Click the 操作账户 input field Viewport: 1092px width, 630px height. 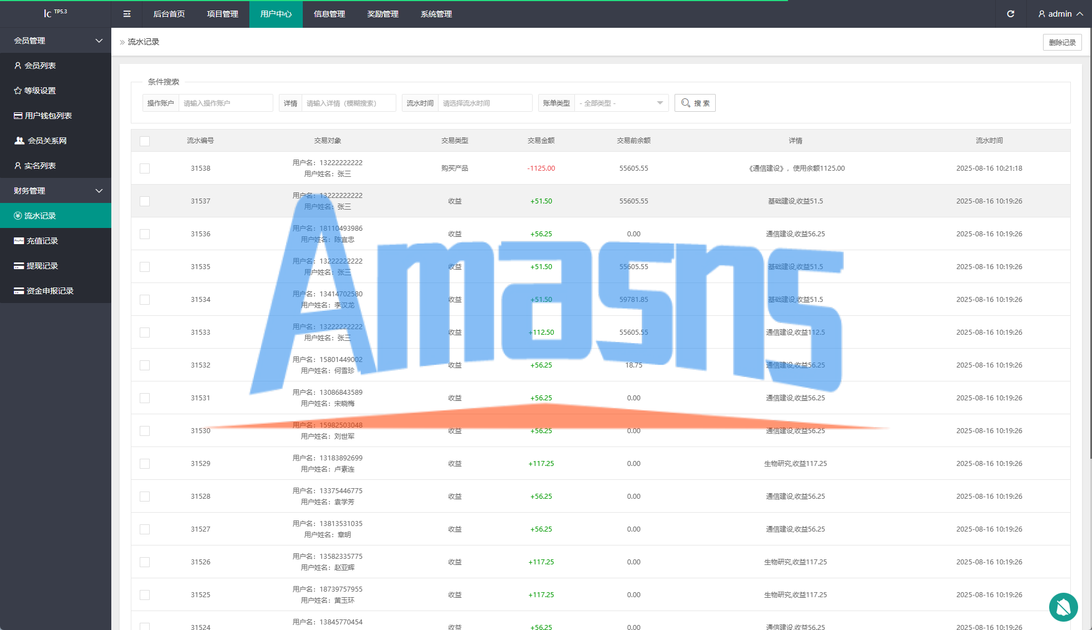point(225,103)
